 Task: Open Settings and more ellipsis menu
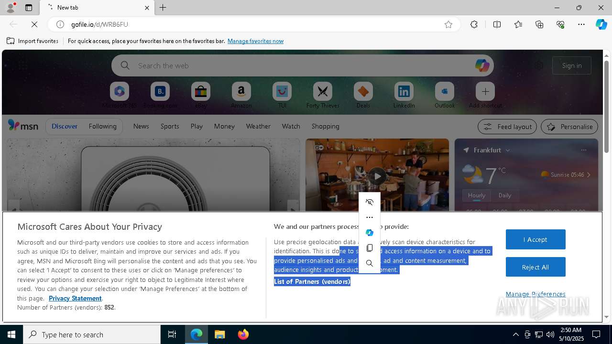tap(581, 24)
